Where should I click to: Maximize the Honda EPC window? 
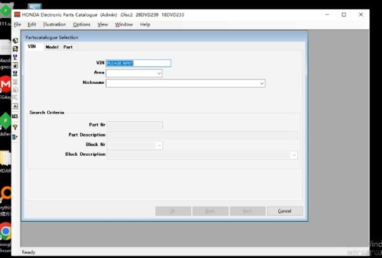(344, 15)
